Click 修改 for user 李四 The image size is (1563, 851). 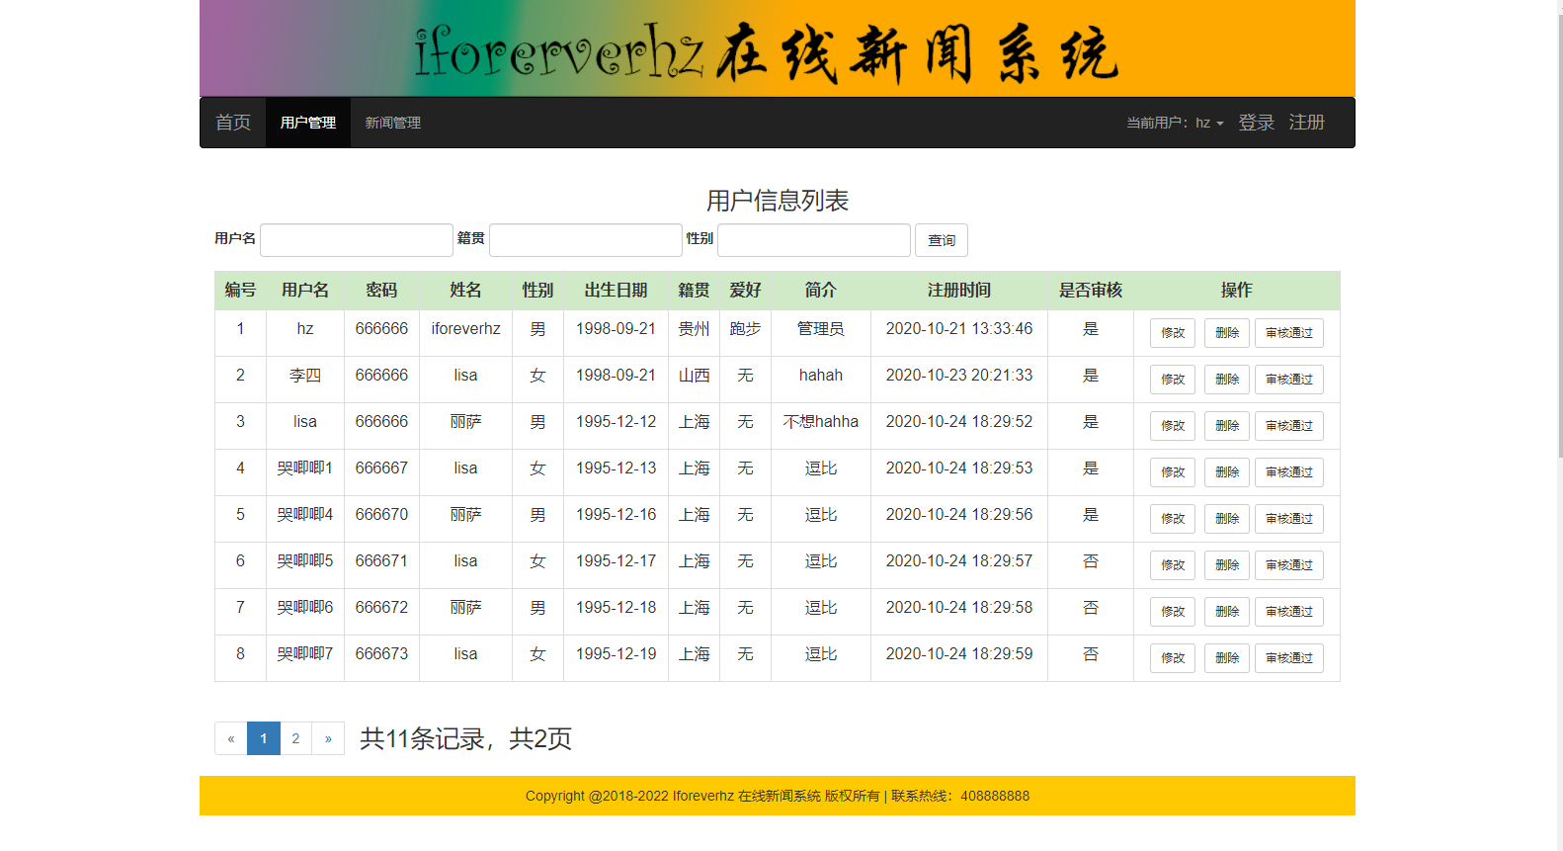[x=1173, y=380]
